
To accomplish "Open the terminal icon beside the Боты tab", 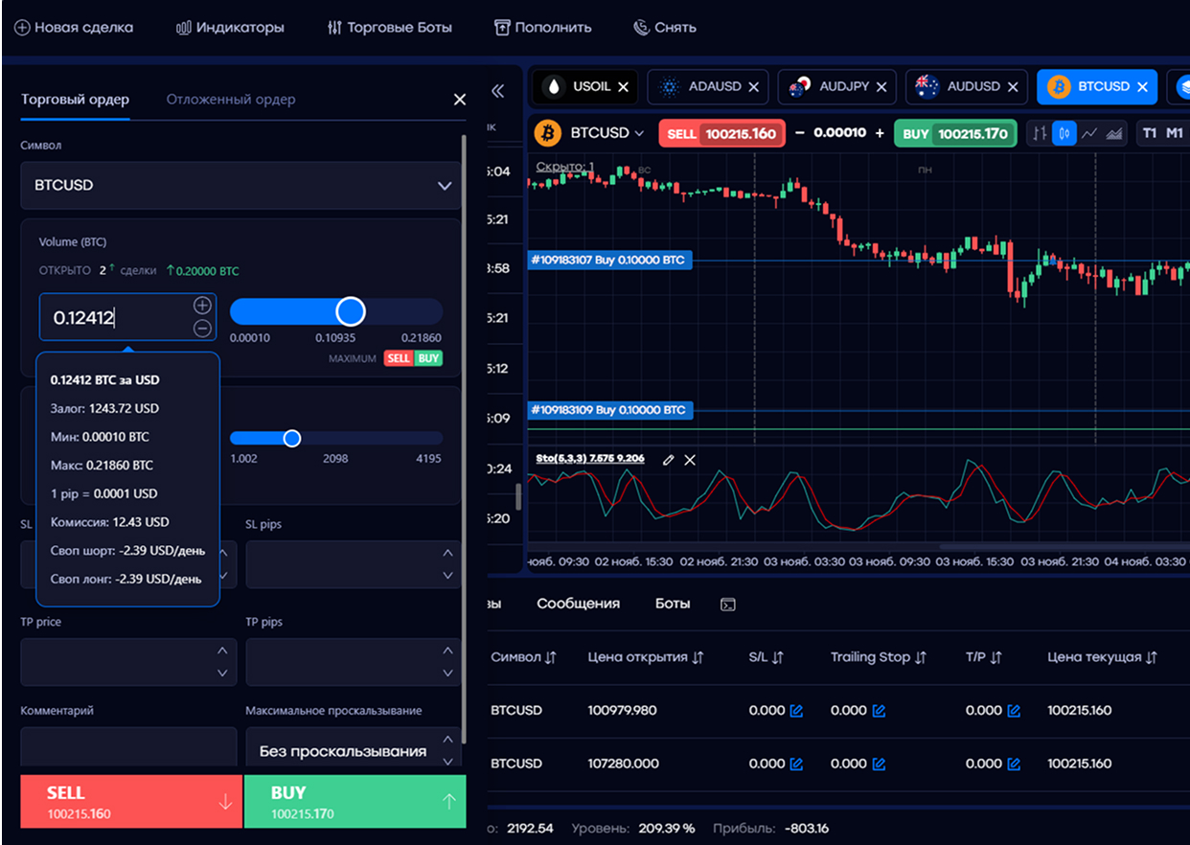I will [x=728, y=605].
